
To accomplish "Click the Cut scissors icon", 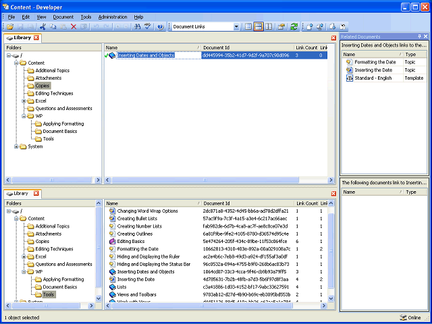I will coord(43,26).
